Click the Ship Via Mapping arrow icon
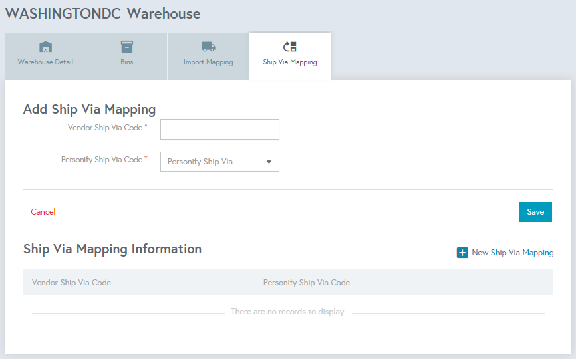Image resolution: width=576 pixels, height=359 pixels. 289,47
